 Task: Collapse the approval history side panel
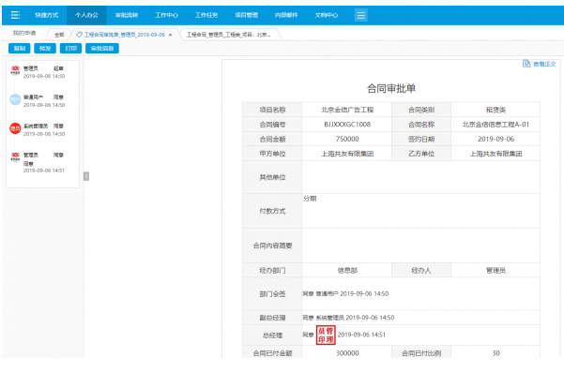(86, 176)
